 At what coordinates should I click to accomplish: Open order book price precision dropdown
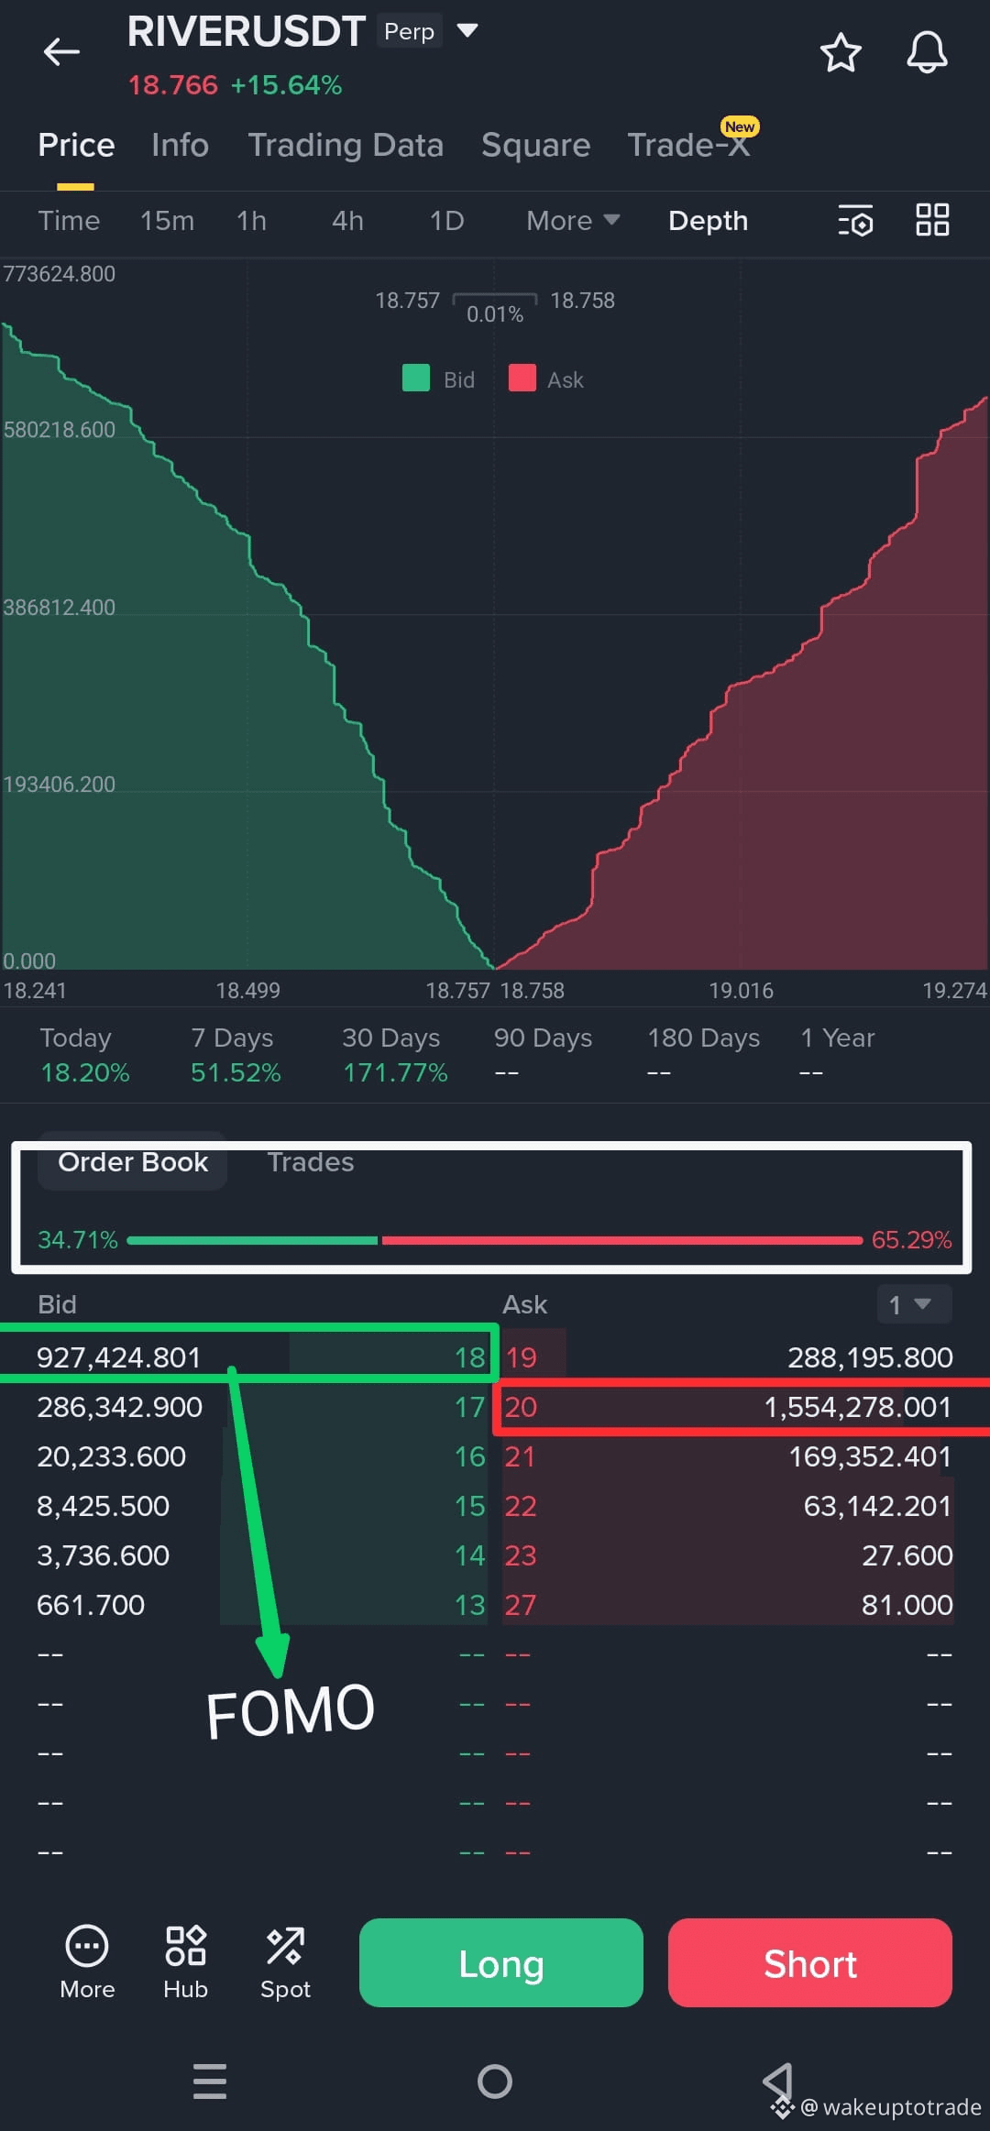tap(914, 1304)
